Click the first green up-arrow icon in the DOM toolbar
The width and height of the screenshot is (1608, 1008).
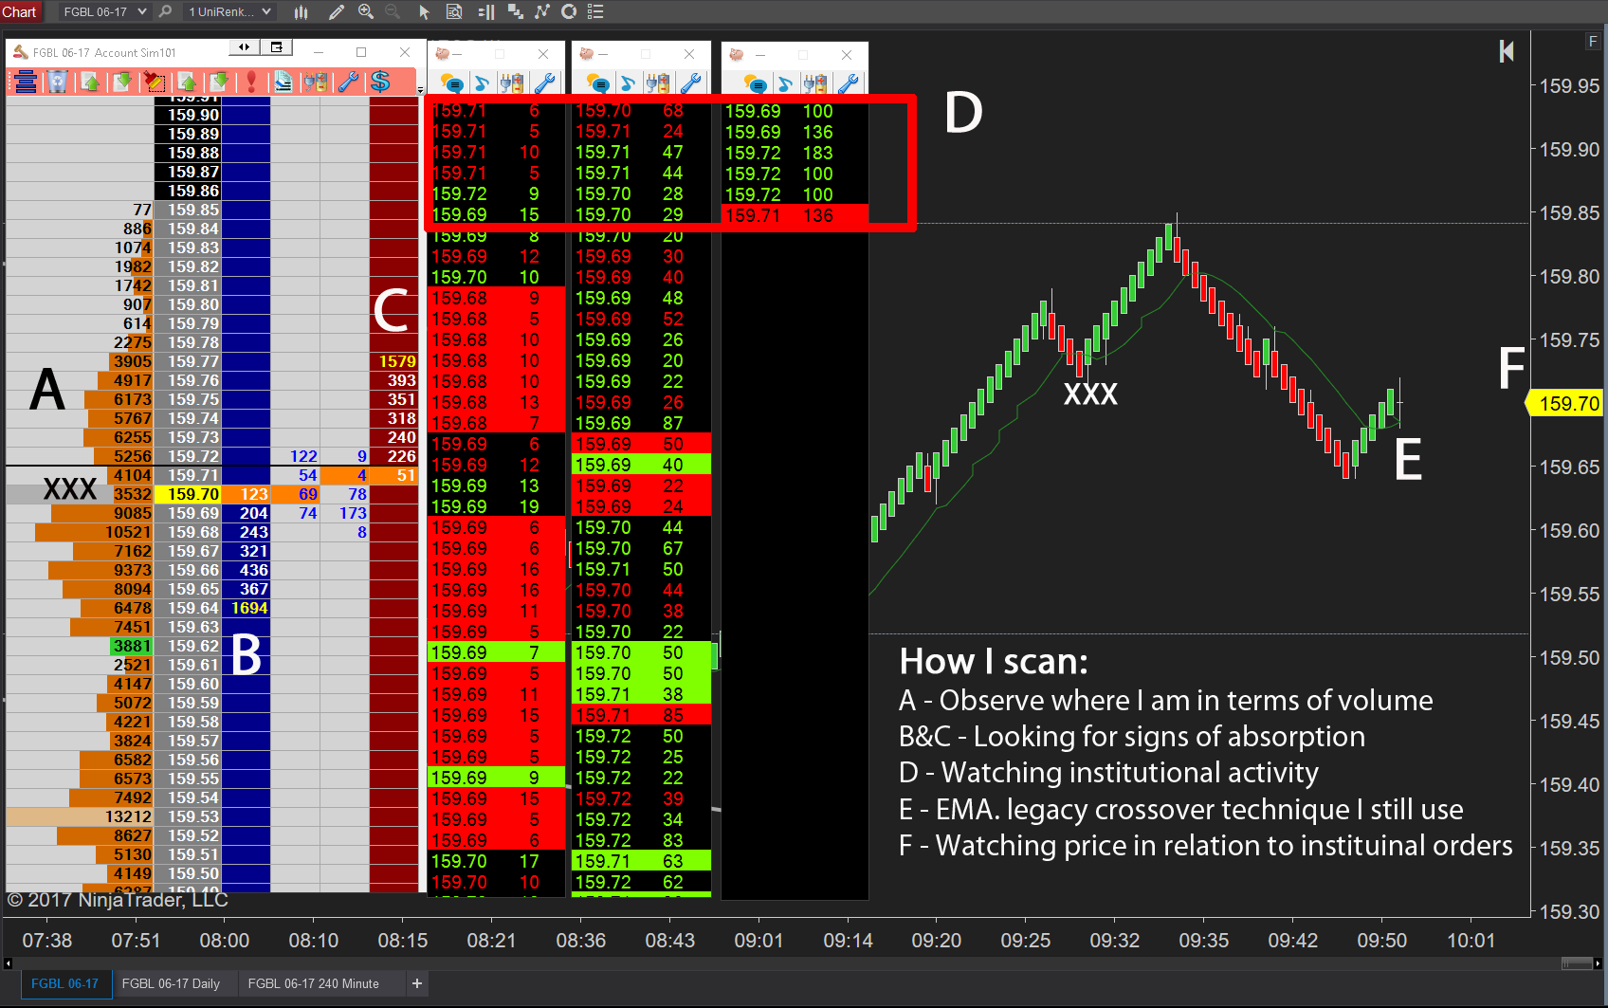[x=91, y=82]
